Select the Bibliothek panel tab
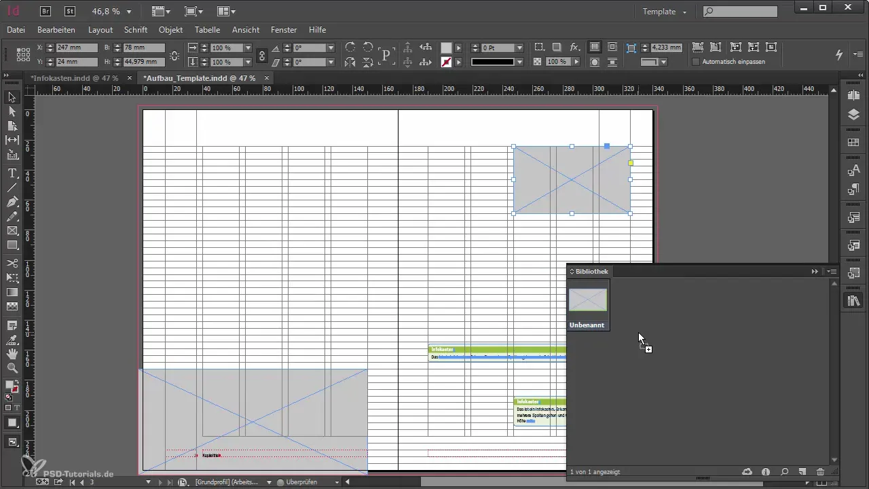 (591, 271)
